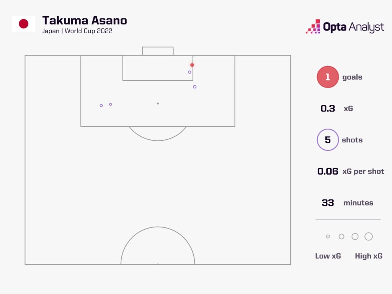
Task: Click the Opta Analyst logo
Action: click(345, 26)
